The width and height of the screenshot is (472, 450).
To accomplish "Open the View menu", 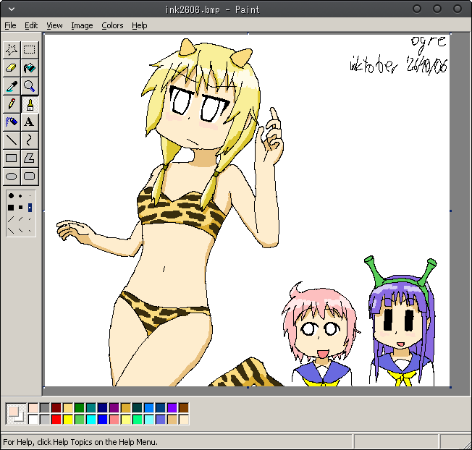I will tap(54, 25).
